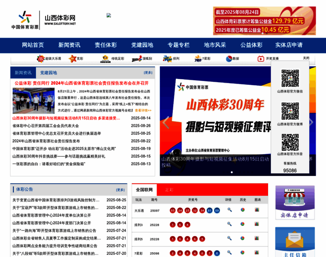The width and height of the screenshot is (326, 257).
Task: Switch to the 全国联网 results tab
Action: (x=144, y=190)
